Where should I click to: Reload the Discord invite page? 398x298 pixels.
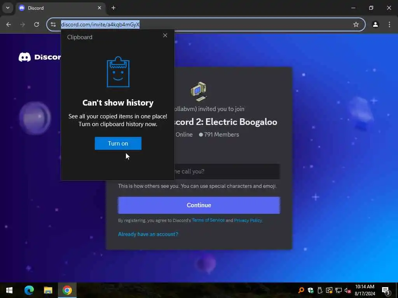37,24
